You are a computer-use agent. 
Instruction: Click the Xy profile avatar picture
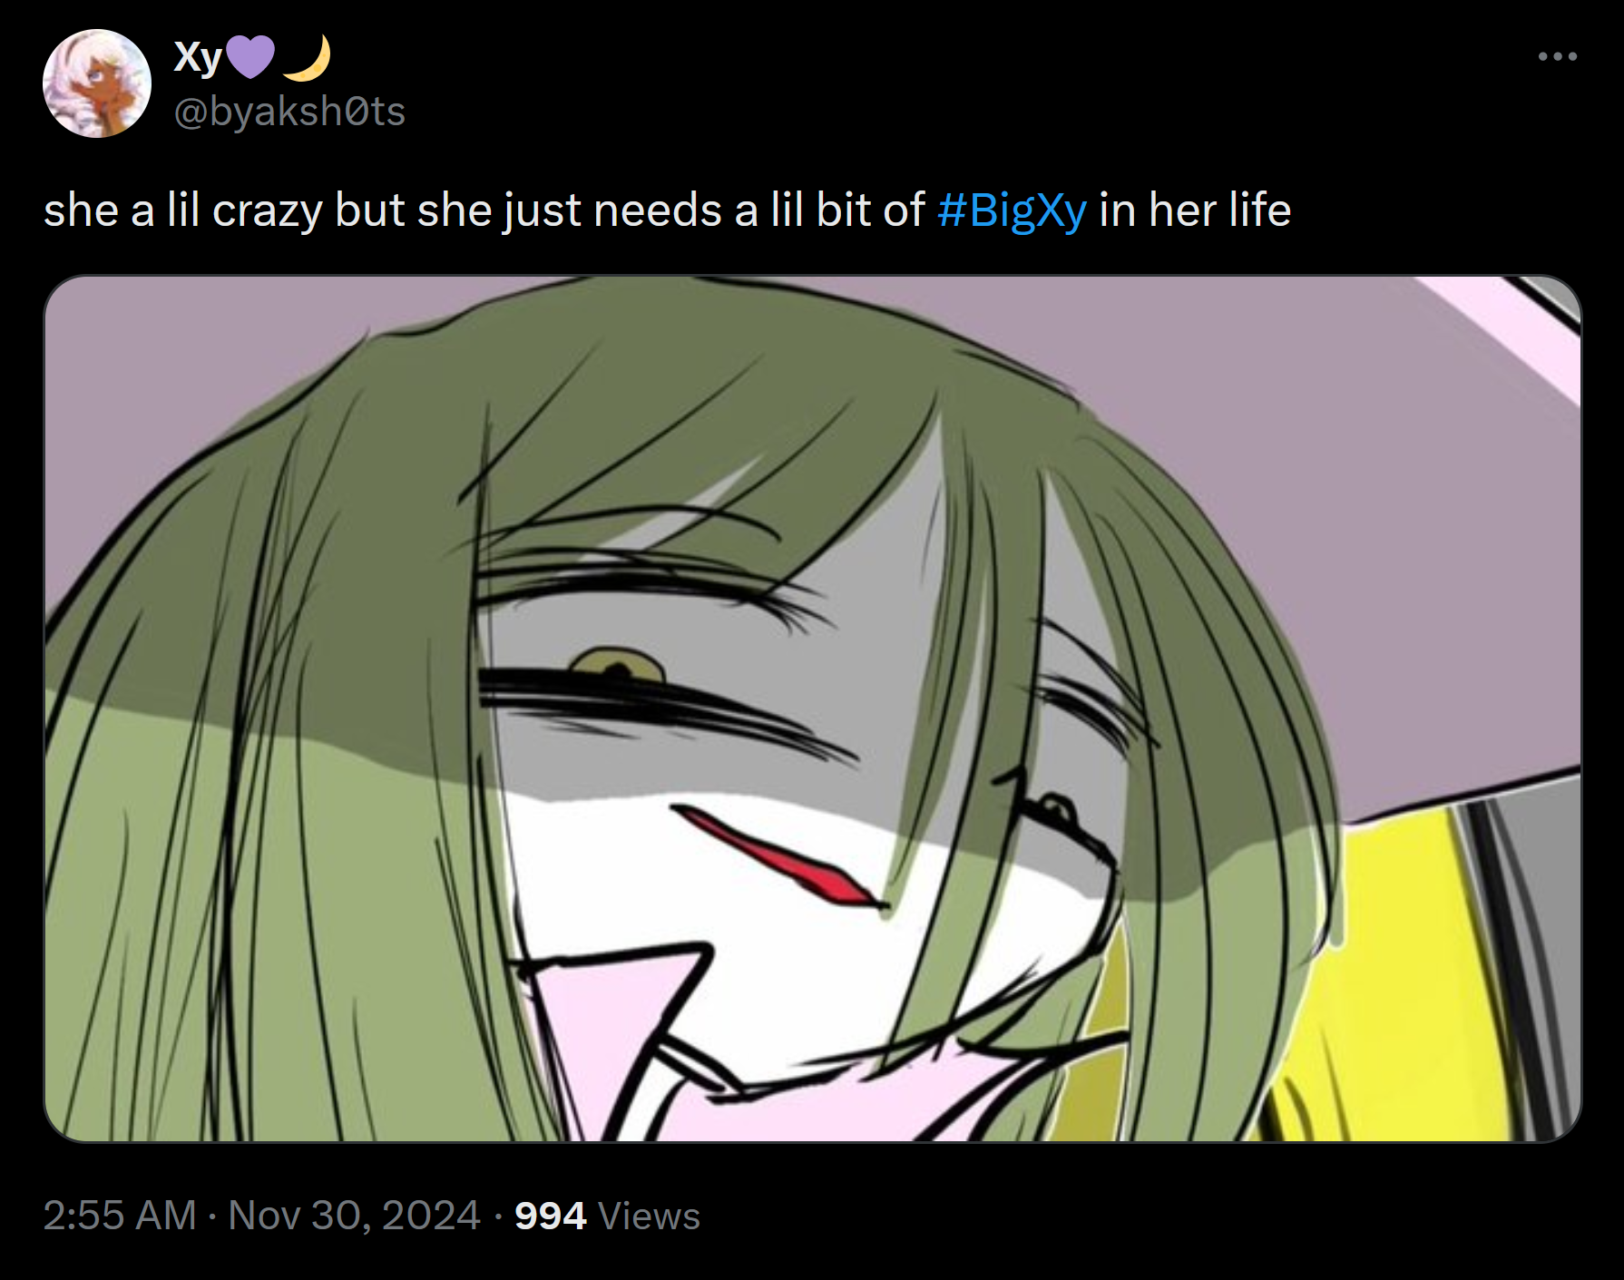97,83
